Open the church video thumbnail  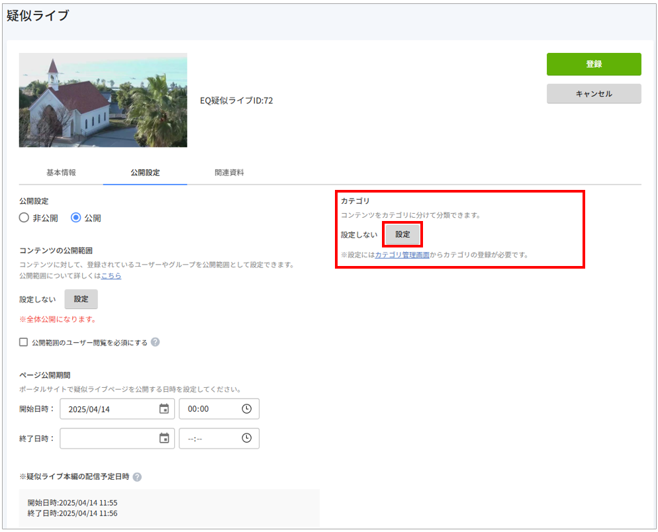tap(103, 100)
